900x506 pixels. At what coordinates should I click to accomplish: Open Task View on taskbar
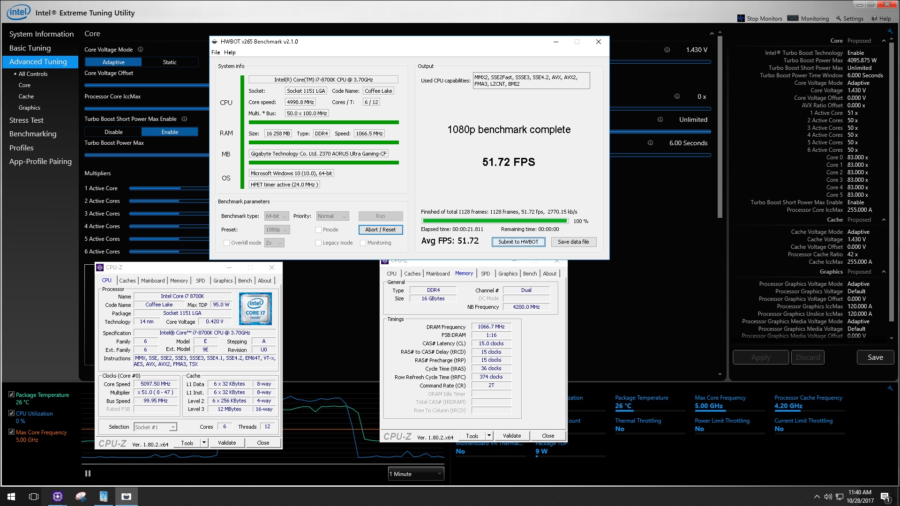34,497
